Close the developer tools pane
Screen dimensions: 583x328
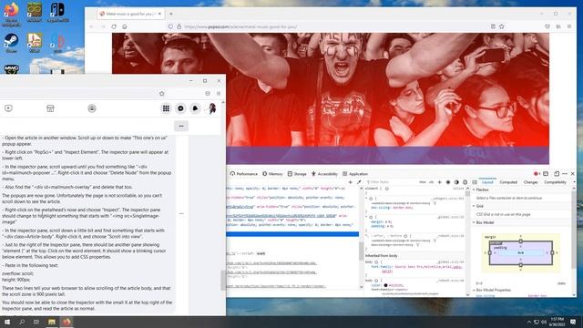(573, 174)
